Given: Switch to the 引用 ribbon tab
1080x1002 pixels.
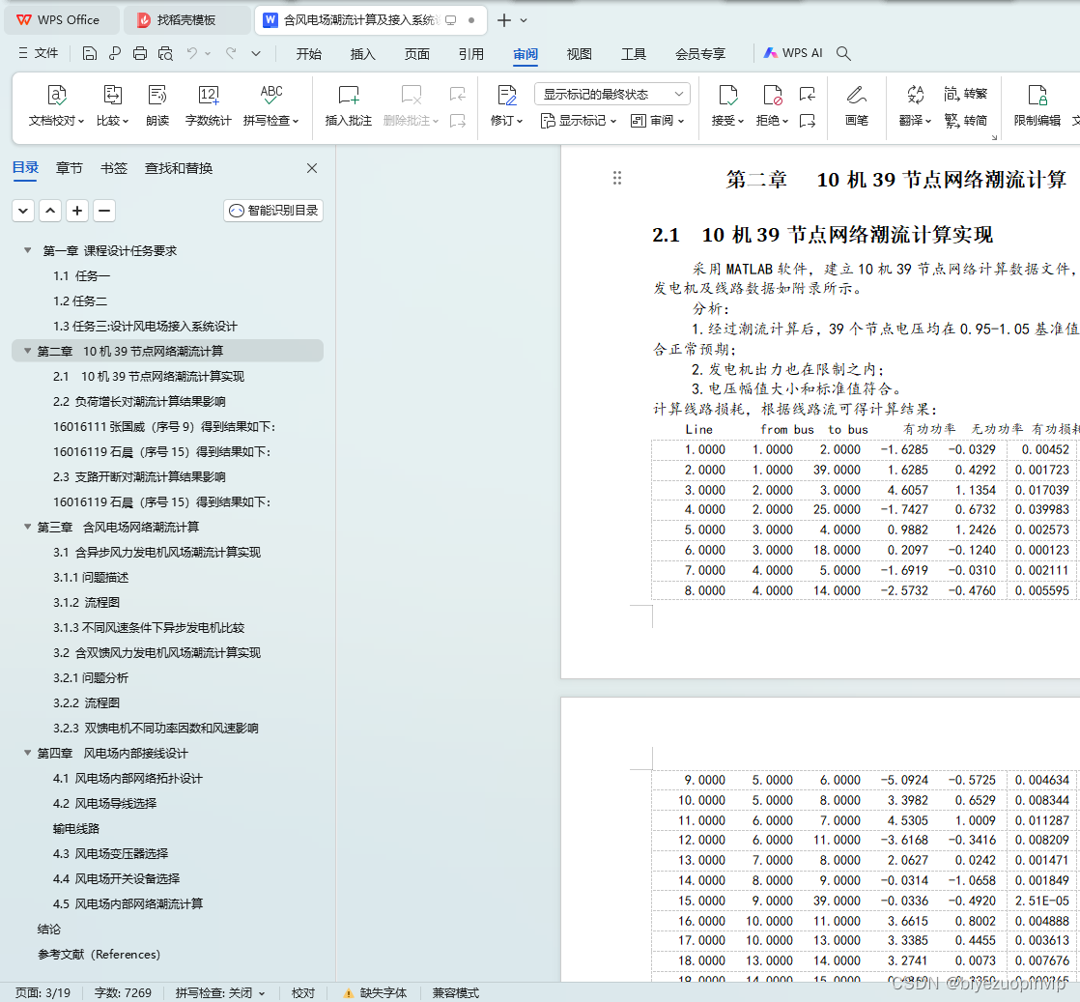Looking at the screenshot, I should pos(471,54).
